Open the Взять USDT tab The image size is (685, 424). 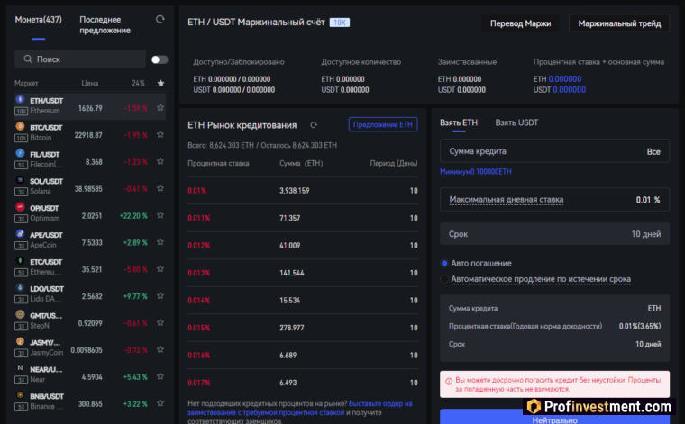click(x=516, y=122)
